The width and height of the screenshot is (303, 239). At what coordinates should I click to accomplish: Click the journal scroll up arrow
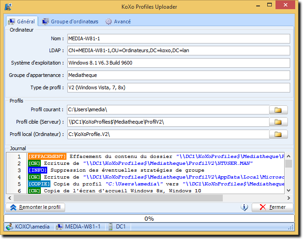(x=288, y=156)
